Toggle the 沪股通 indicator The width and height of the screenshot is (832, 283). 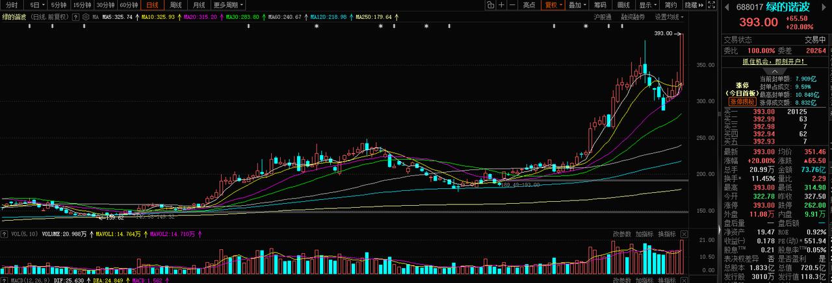pyautogui.click(x=603, y=17)
